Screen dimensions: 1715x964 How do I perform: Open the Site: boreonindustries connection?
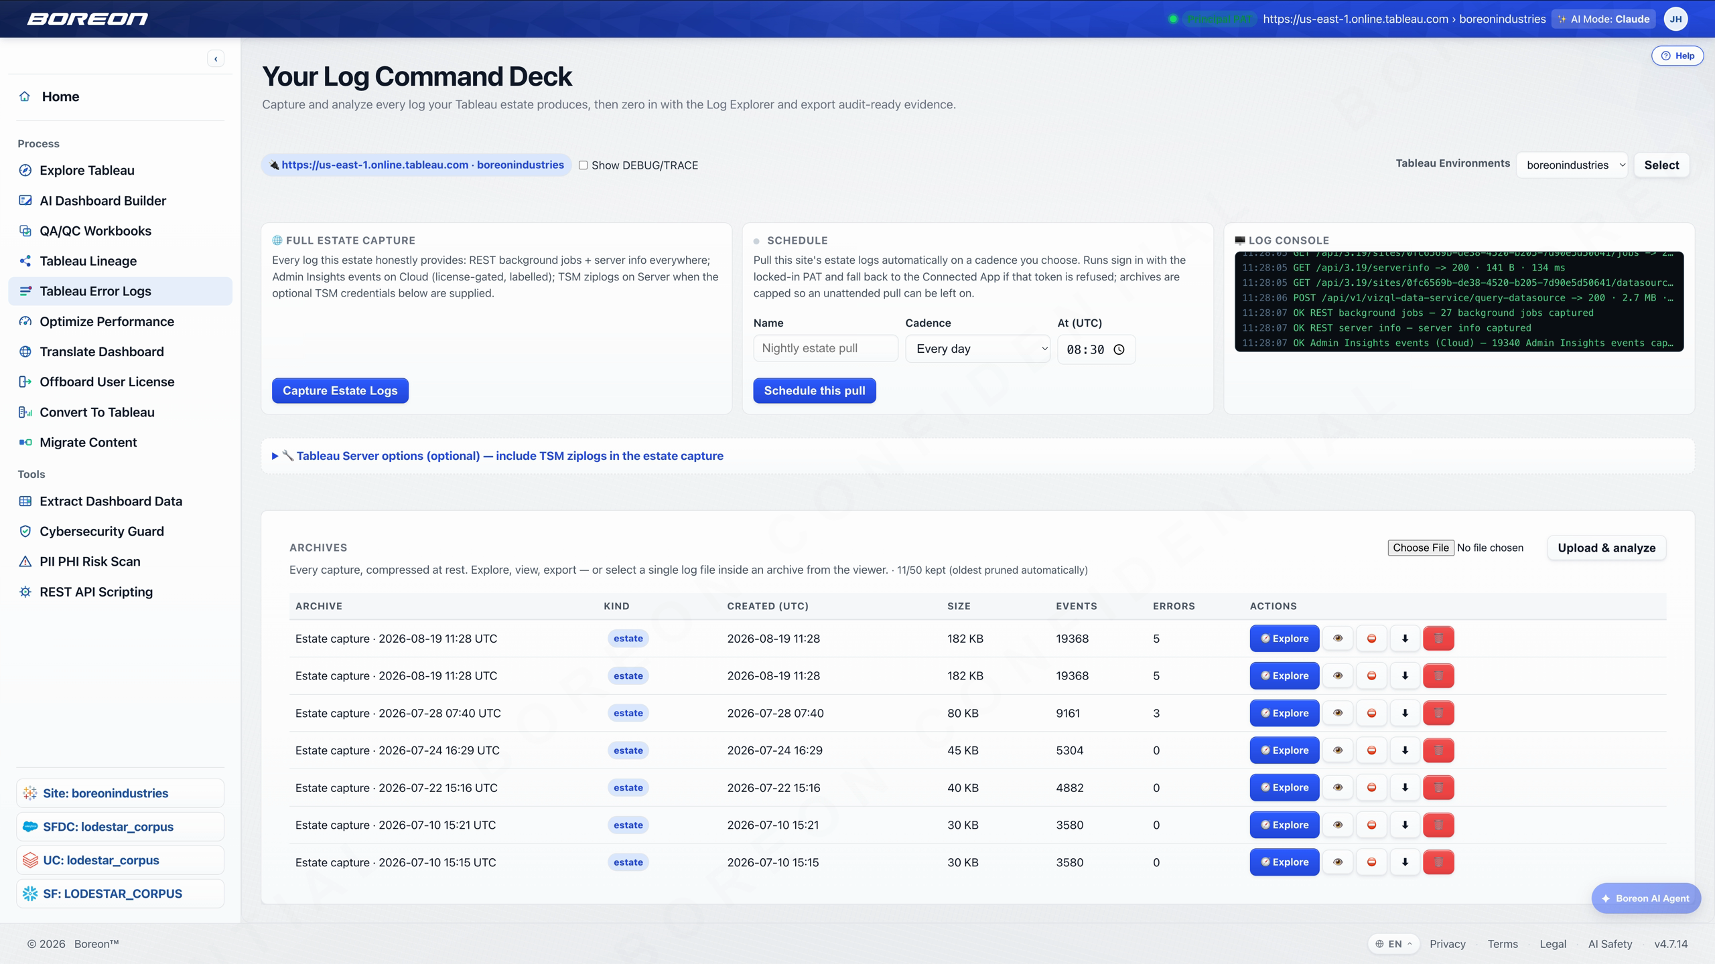coord(120,793)
